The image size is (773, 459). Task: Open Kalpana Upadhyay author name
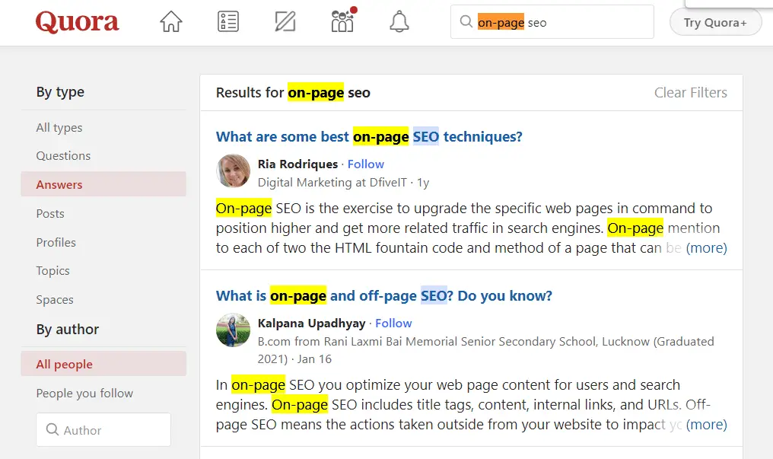[x=312, y=324]
